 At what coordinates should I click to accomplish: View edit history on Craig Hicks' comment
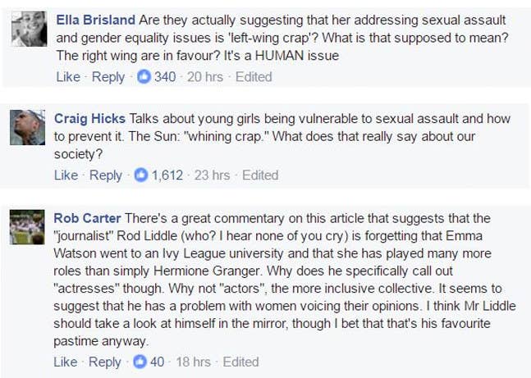coord(260,175)
